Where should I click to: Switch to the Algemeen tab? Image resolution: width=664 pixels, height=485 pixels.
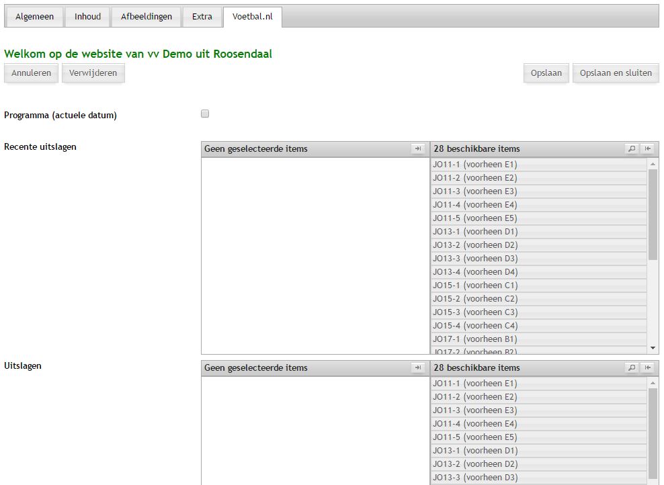(34, 17)
